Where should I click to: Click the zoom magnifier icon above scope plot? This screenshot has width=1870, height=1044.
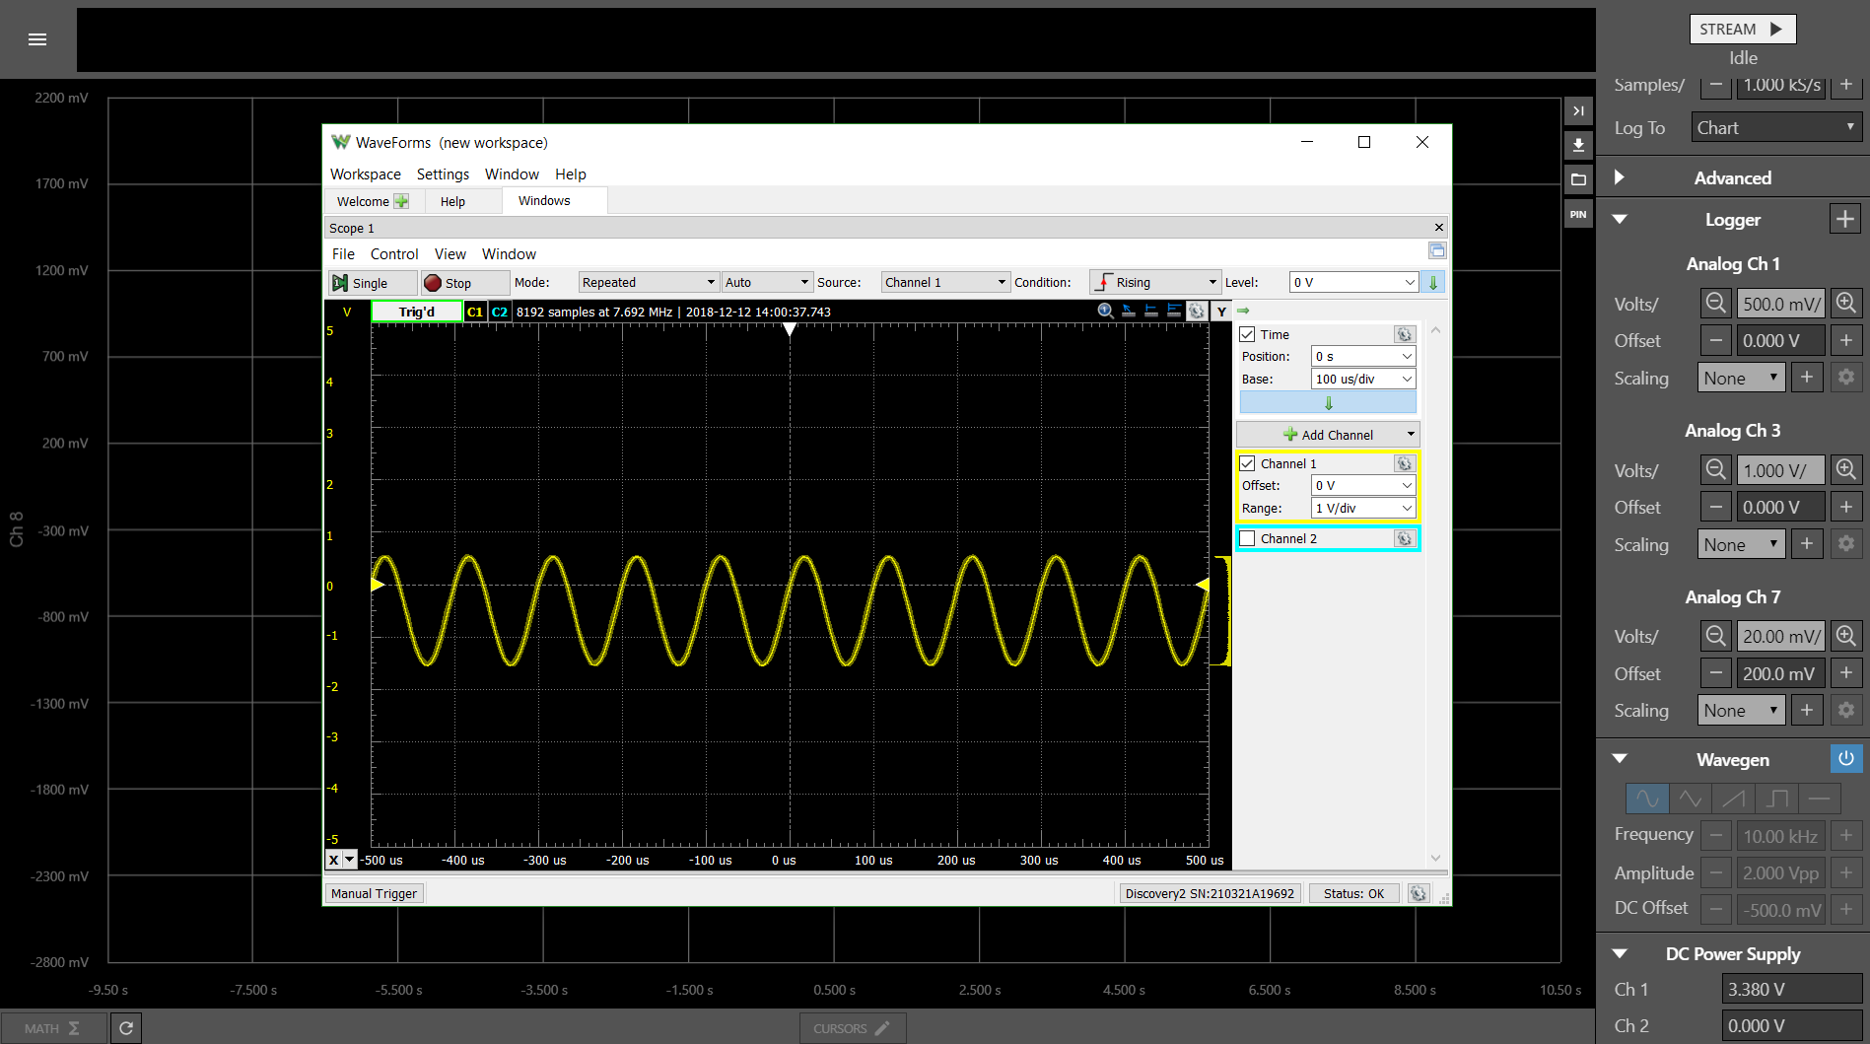(1106, 312)
